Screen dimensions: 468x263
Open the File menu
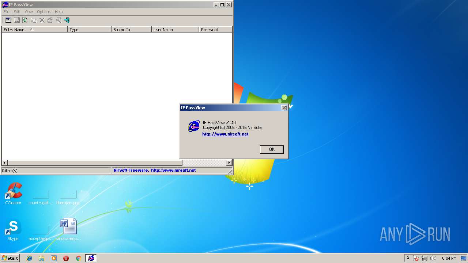(6, 12)
